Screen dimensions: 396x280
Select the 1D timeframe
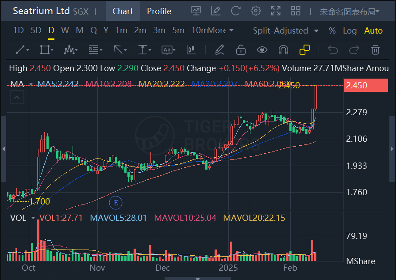click(18, 30)
